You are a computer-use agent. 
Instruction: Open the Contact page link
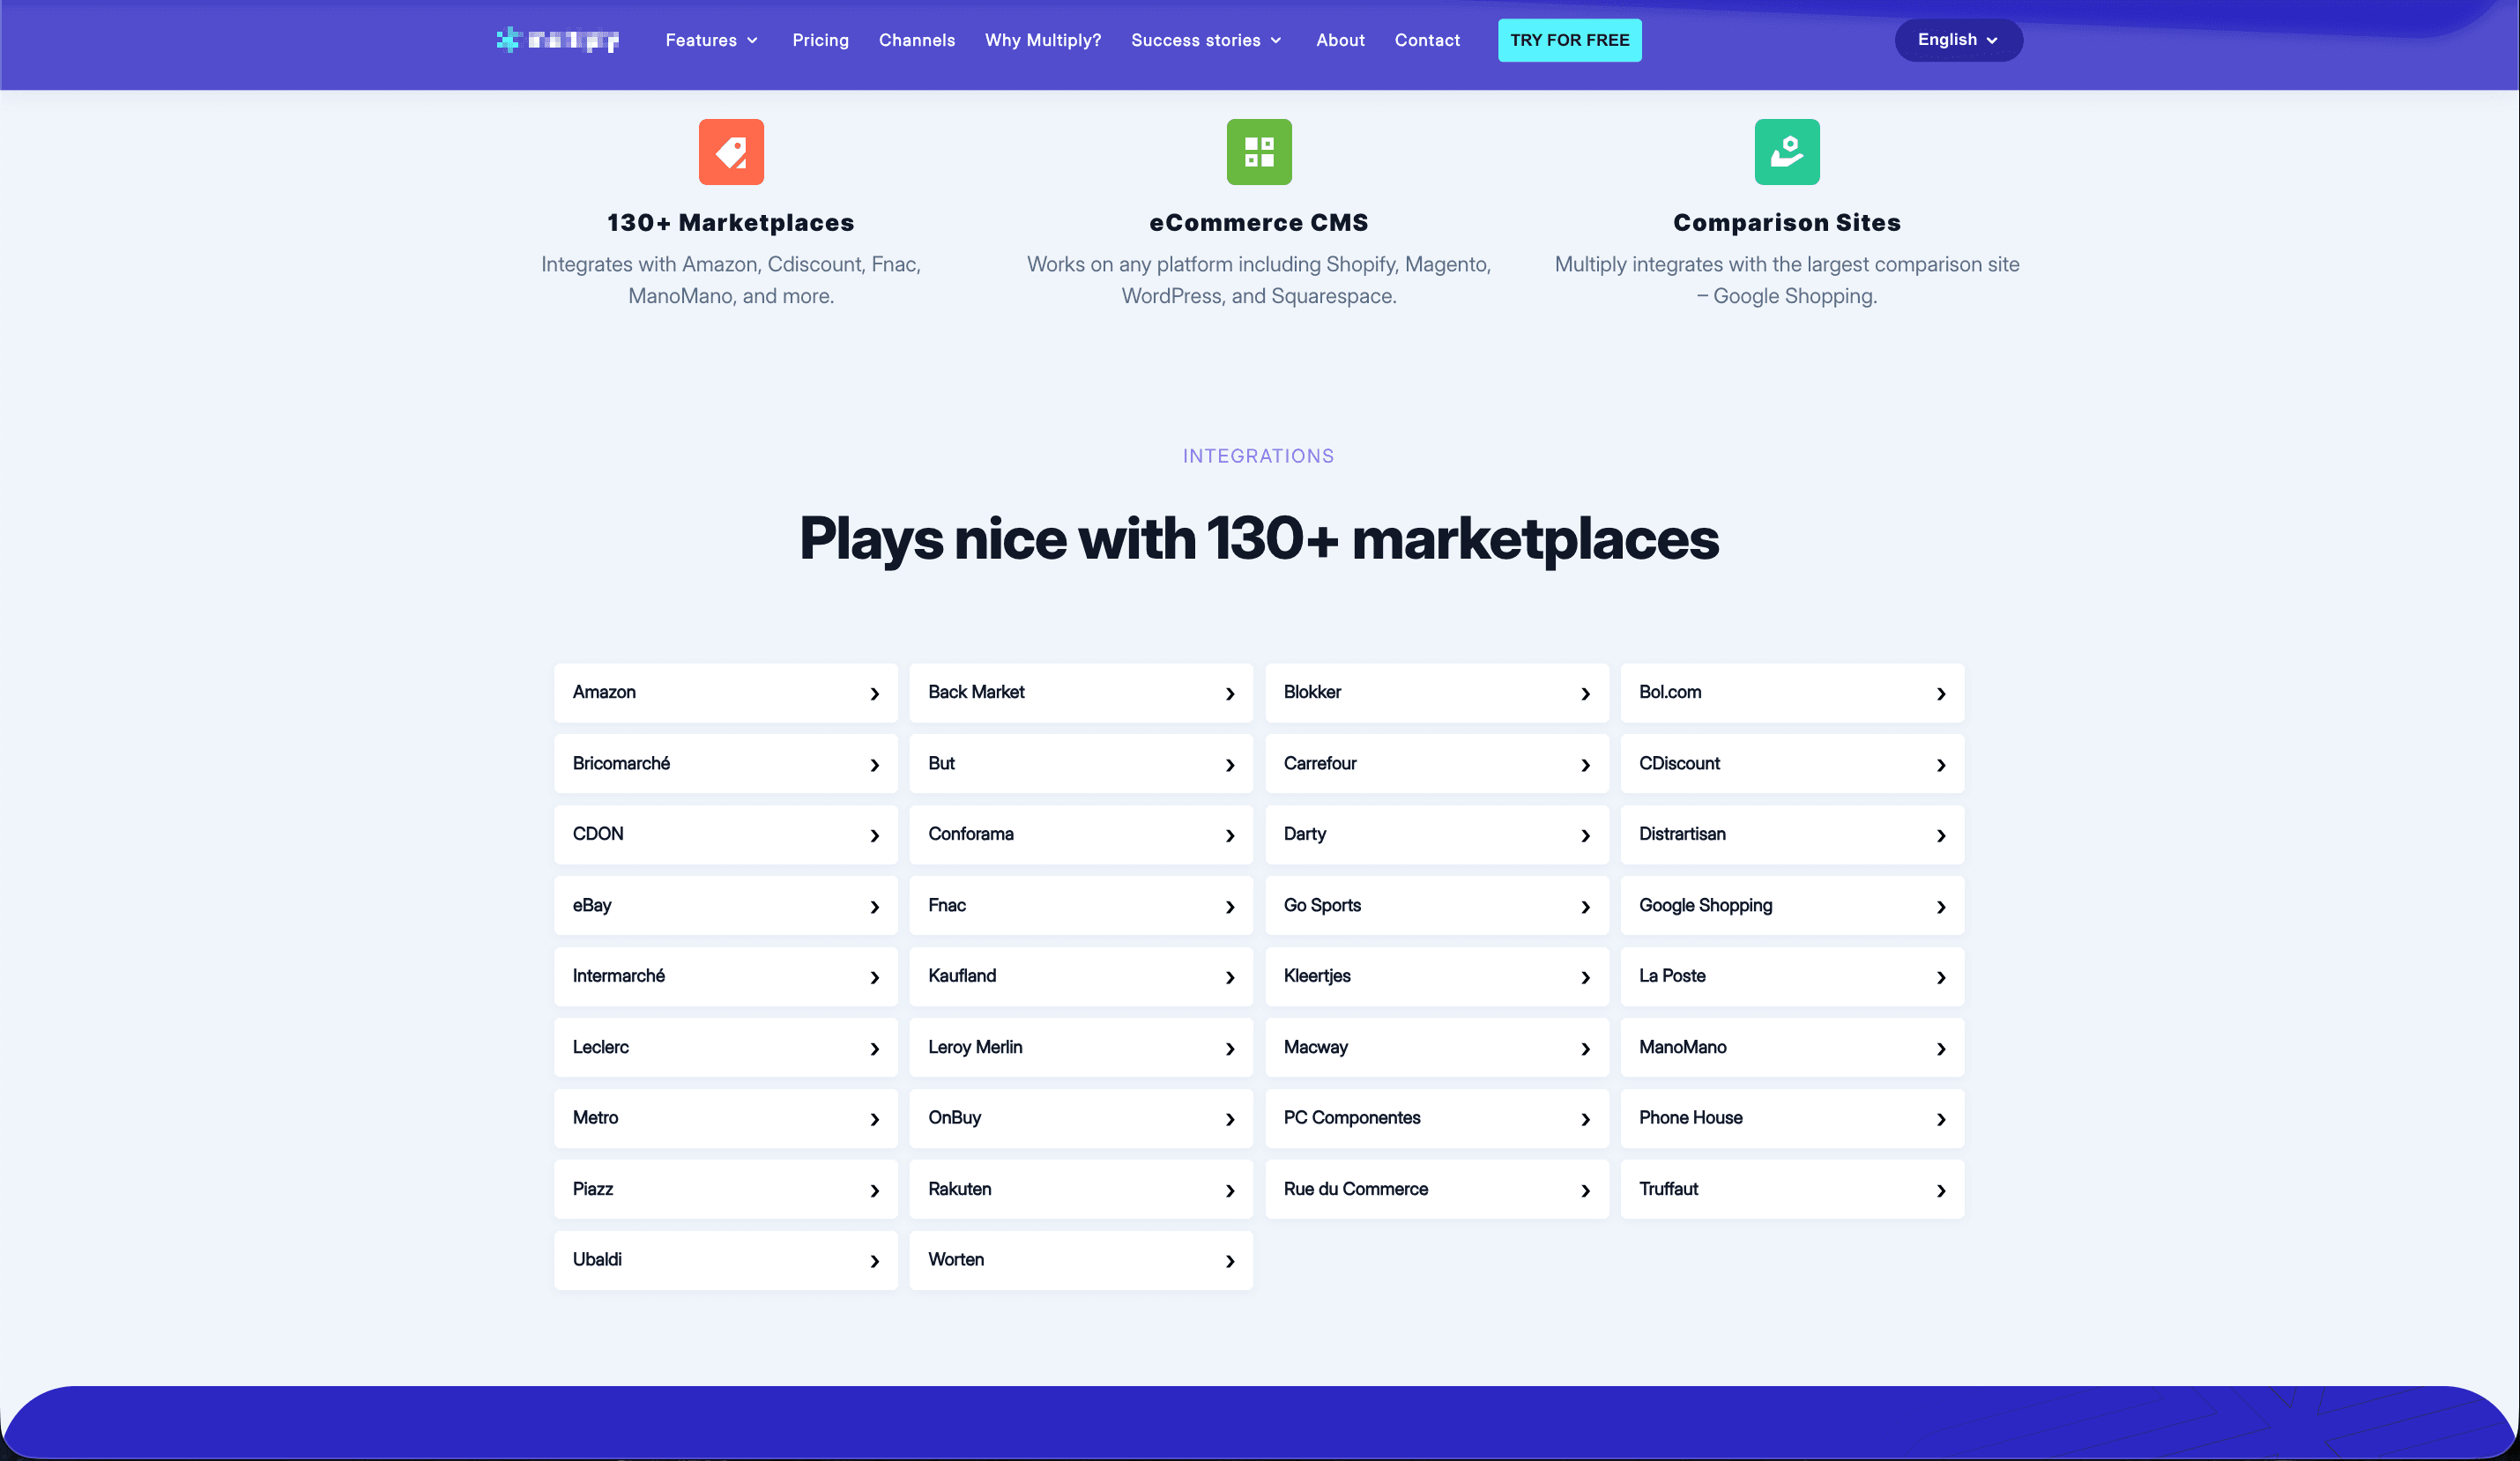pyautogui.click(x=1427, y=40)
